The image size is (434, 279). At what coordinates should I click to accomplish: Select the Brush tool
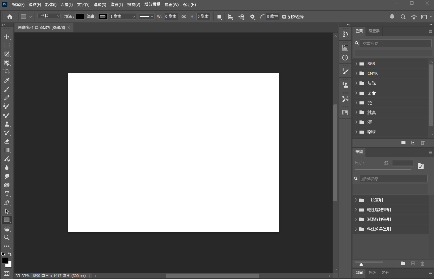tap(6, 89)
